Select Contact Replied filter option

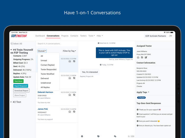pos(48,65)
